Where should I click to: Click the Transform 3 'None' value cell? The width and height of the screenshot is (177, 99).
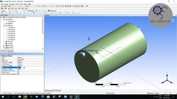(x=30, y=69)
